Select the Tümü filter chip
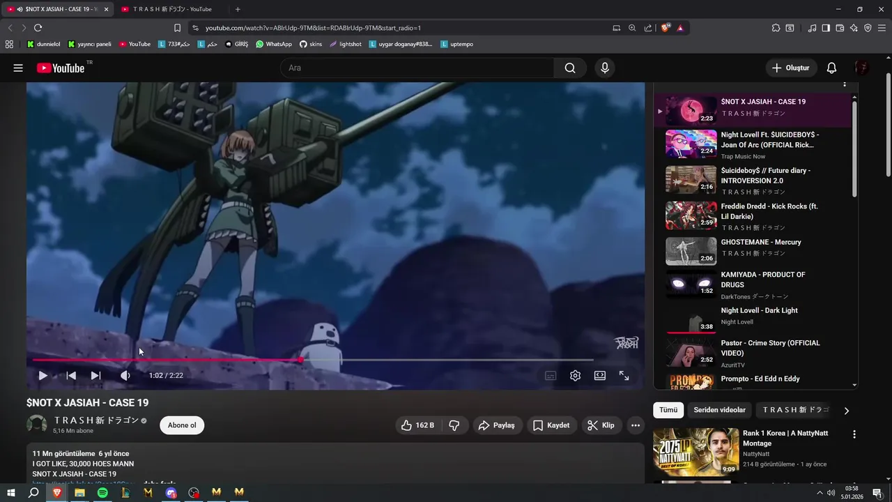This screenshot has width=892, height=502. click(x=668, y=410)
